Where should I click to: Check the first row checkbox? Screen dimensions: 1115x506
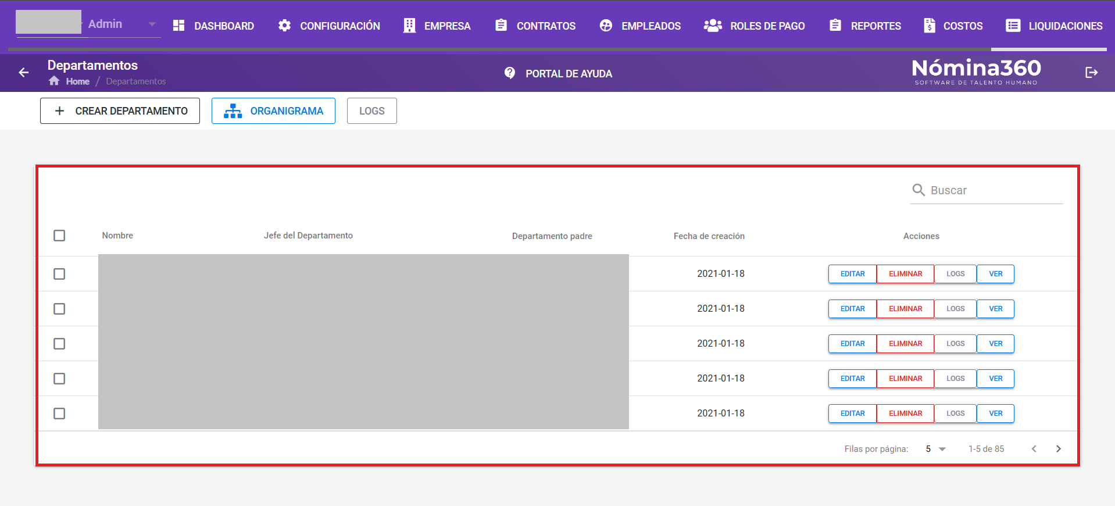tap(59, 274)
